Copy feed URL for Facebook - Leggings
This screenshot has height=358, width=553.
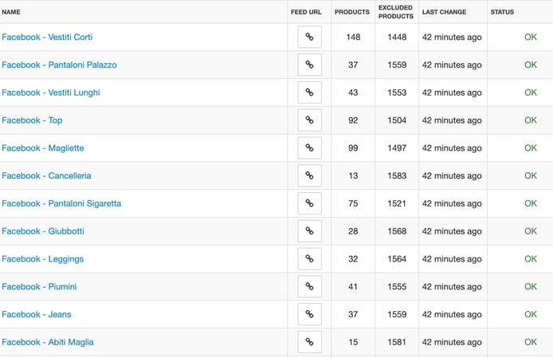309,259
